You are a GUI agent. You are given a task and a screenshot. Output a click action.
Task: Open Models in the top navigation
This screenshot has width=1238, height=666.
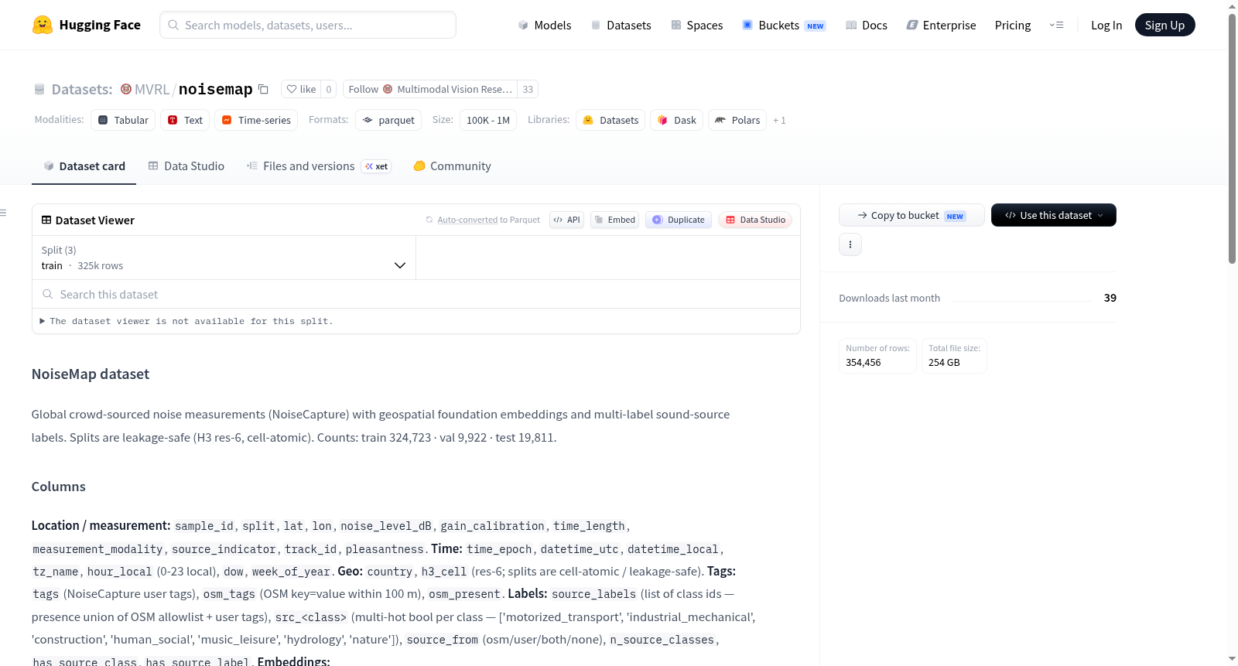click(545, 25)
